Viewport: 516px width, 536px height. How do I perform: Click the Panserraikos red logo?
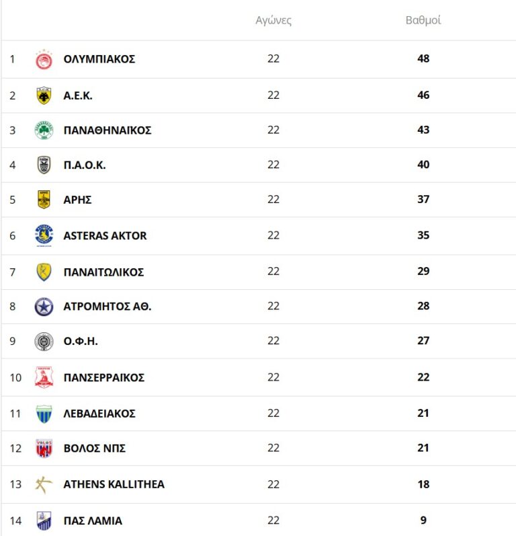click(x=44, y=377)
